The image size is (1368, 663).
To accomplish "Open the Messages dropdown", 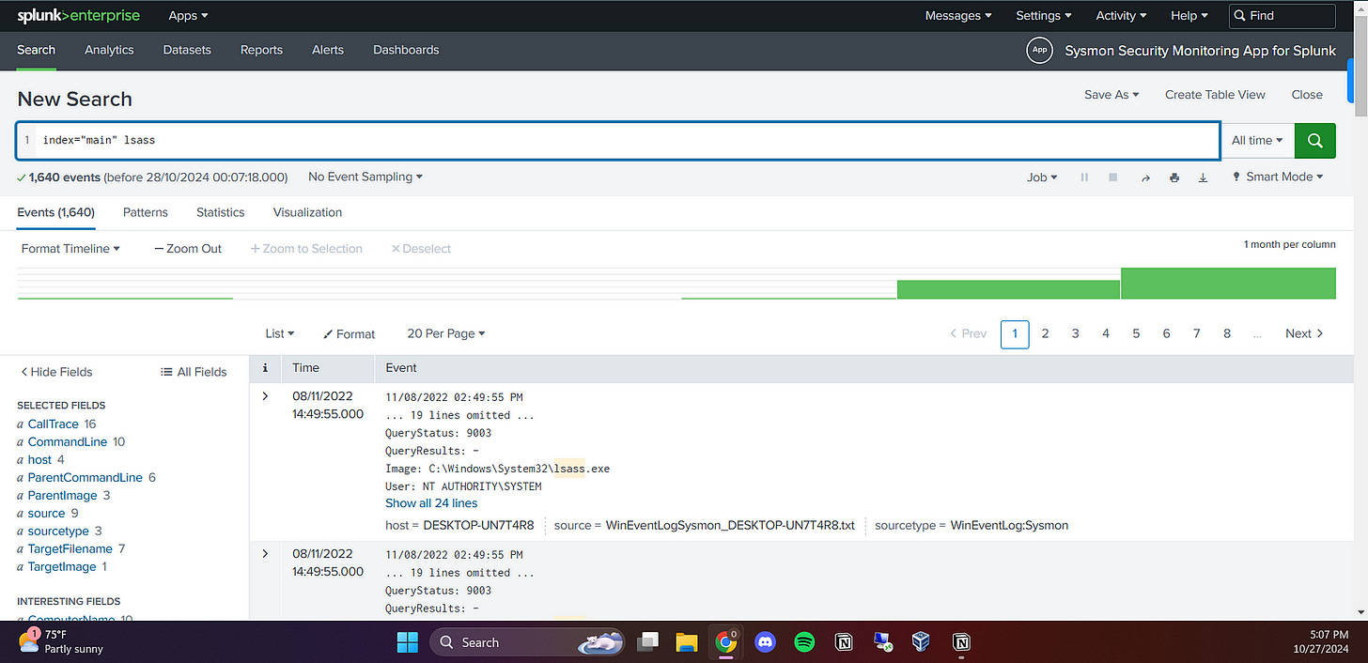I will point(958,16).
